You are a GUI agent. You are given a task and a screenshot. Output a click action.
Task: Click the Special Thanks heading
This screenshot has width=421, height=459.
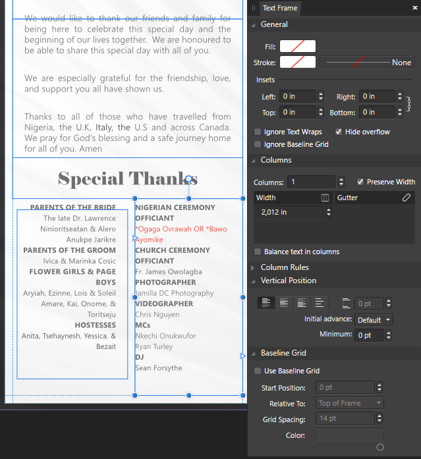[x=128, y=178]
